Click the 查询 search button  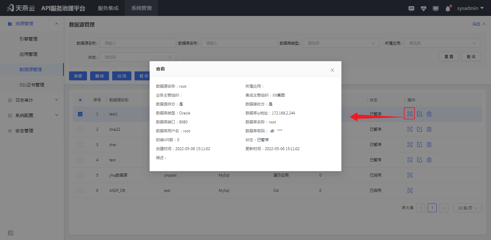point(471,56)
